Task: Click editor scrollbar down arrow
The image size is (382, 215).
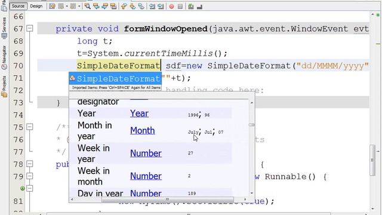Action: tap(372, 208)
